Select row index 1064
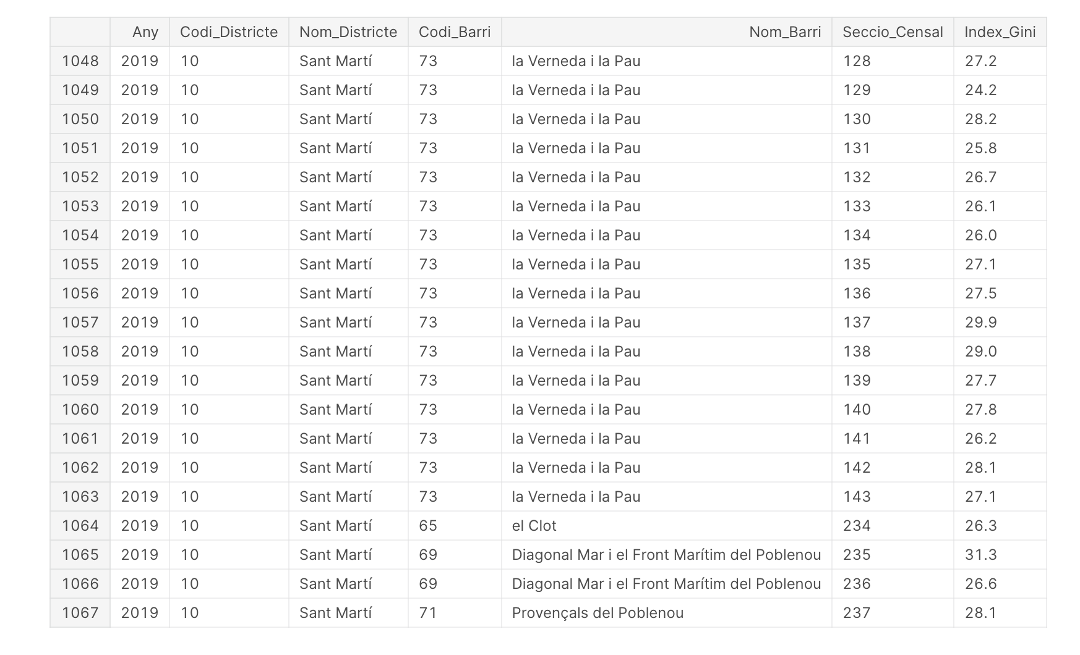 (80, 526)
